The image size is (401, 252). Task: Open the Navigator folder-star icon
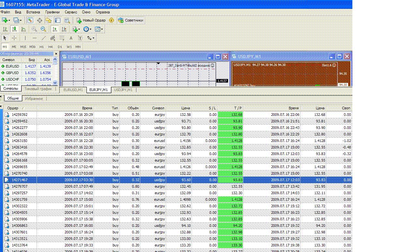48,20
